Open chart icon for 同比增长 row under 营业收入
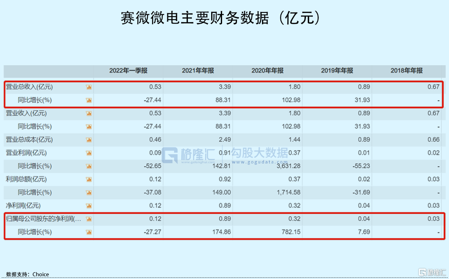Screen dimensions: 449x279 [x=89, y=126]
